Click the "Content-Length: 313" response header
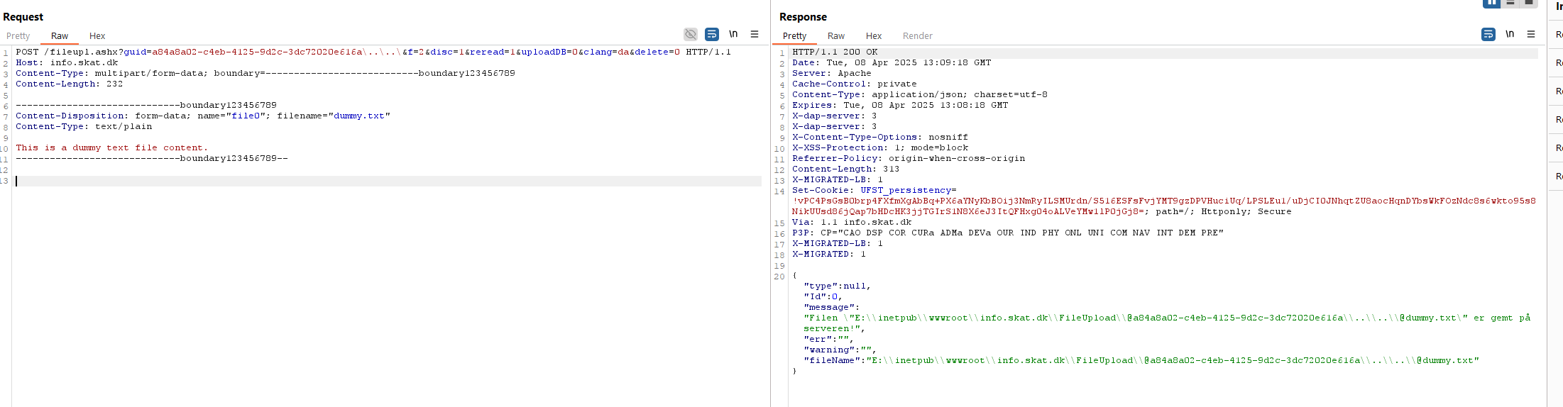 click(x=846, y=169)
